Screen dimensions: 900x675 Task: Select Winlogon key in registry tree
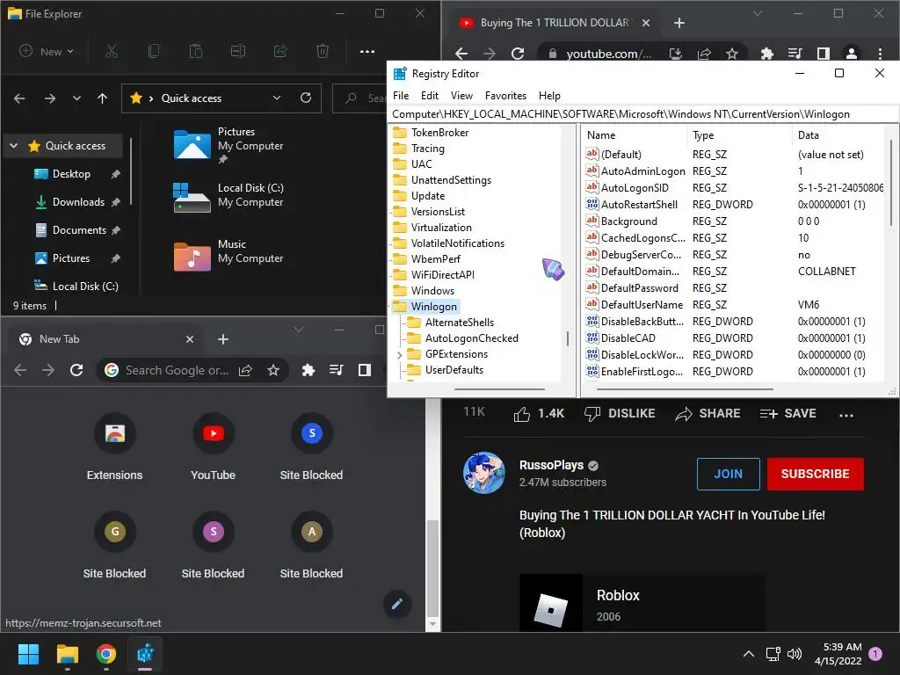click(434, 307)
